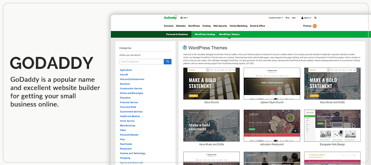Screen dimensions: 371x165
Task: Select the Science and Technology category
Action: (x=132, y=153)
